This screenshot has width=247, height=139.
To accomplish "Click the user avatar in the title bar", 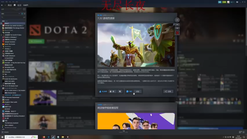I will (x=228, y=2).
